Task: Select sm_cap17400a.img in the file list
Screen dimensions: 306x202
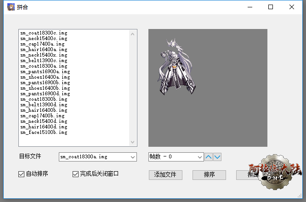Action: [x=42, y=44]
